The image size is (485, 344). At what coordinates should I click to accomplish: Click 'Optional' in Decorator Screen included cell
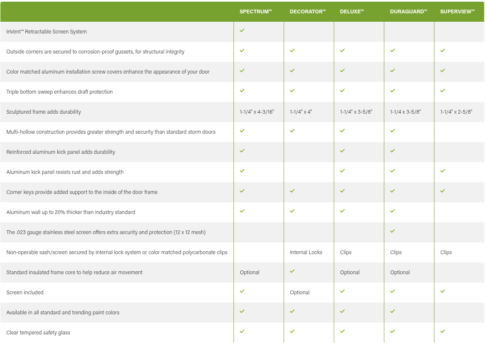[300, 293]
